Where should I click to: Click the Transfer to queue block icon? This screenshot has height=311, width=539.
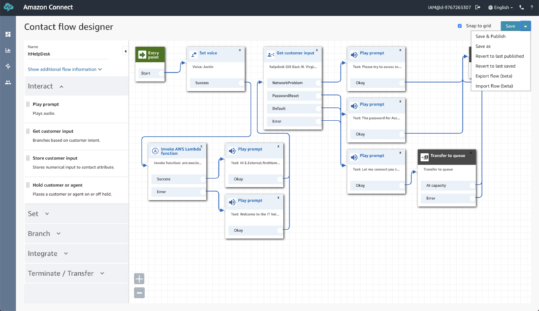click(x=424, y=157)
